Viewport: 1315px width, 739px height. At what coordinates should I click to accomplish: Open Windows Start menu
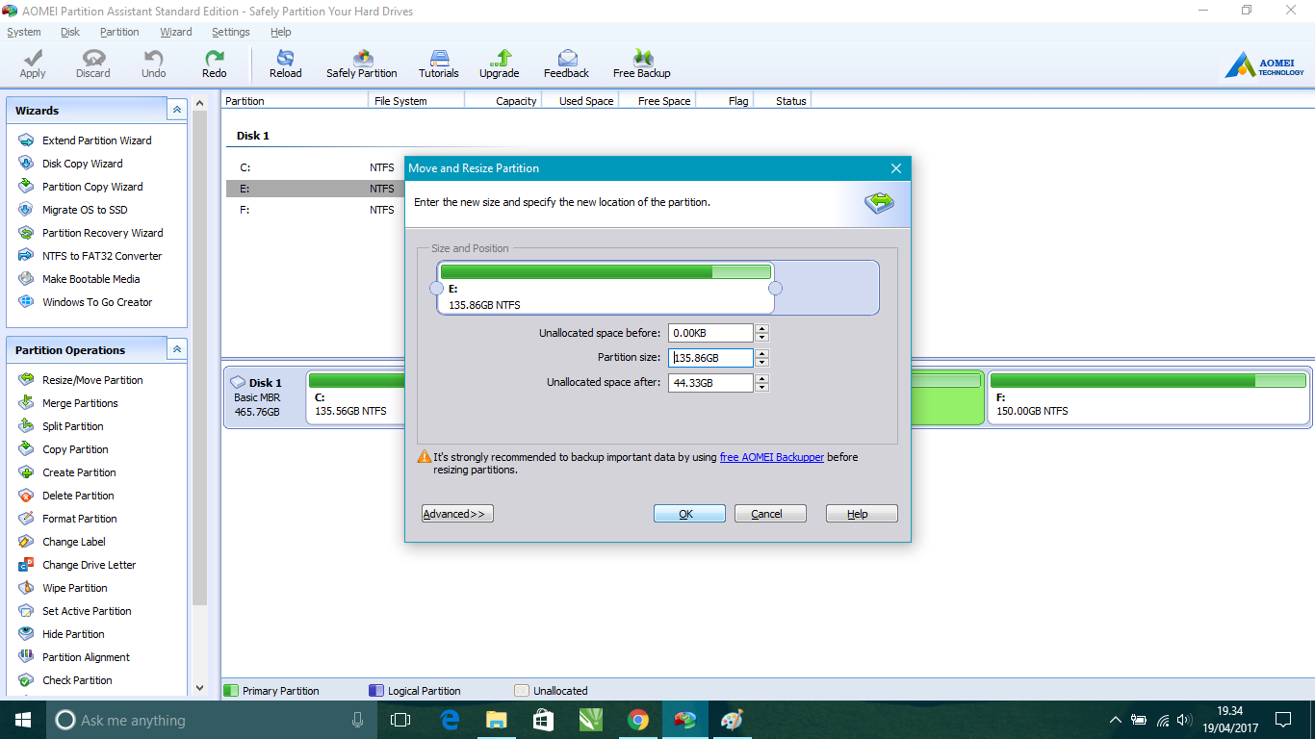[23, 720]
